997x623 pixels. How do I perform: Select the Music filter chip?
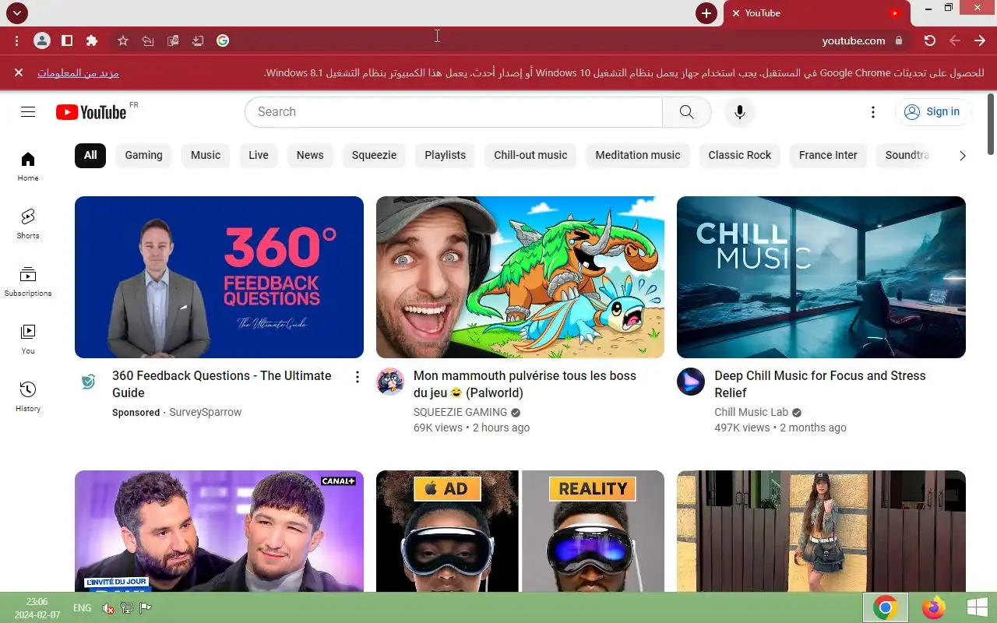coord(206,155)
